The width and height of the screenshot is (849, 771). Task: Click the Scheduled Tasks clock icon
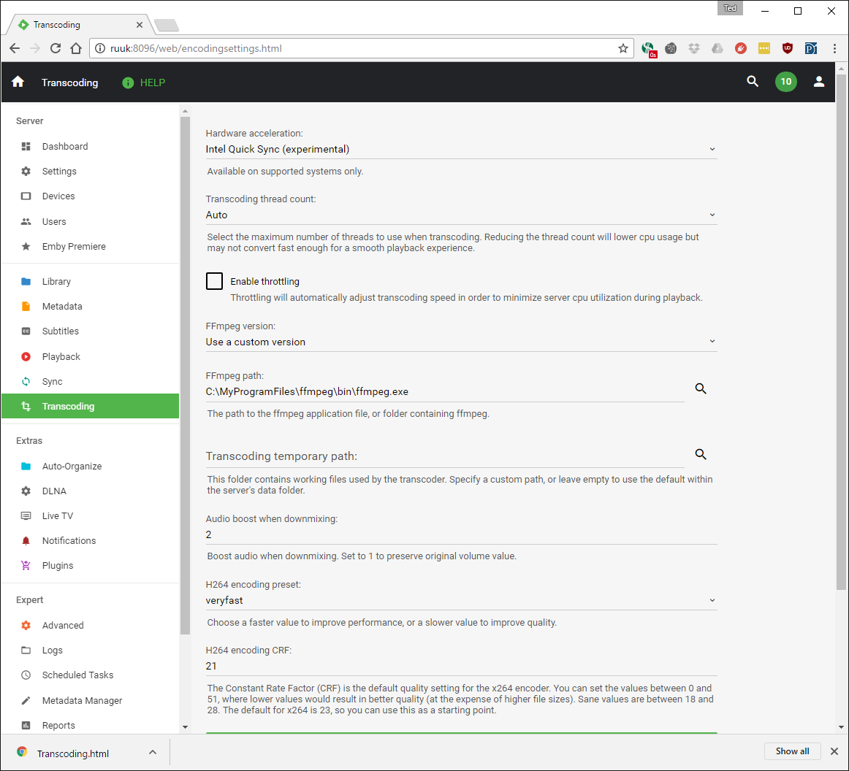(x=26, y=675)
